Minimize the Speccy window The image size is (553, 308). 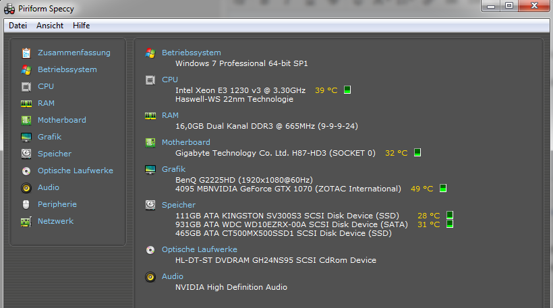click(490, 6)
